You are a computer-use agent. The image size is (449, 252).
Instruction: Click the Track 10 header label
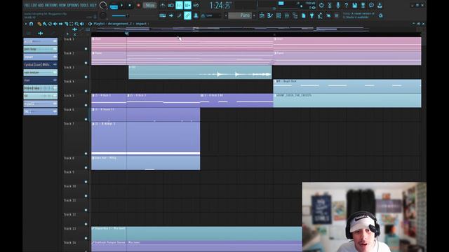pos(69,186)
